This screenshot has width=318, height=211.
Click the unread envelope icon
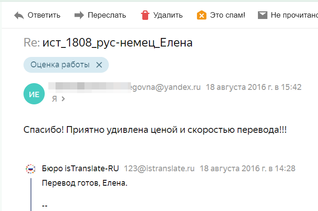click(x=262, y=15)
